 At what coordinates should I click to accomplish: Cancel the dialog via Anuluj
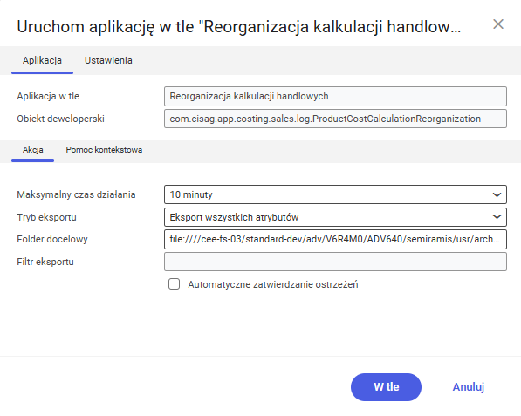[468, 387]
